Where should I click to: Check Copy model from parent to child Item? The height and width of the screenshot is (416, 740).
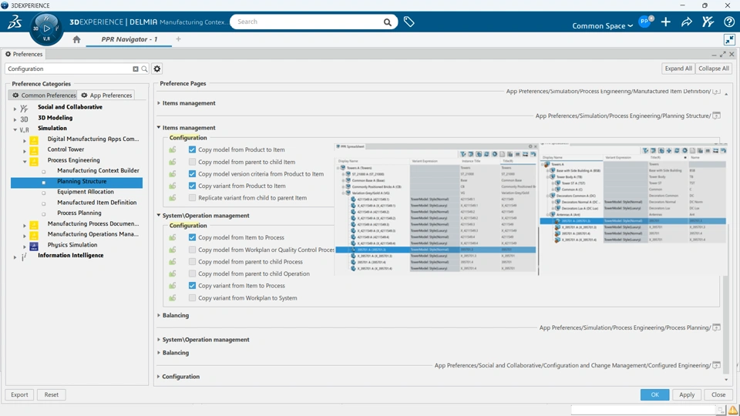point(192,162)
